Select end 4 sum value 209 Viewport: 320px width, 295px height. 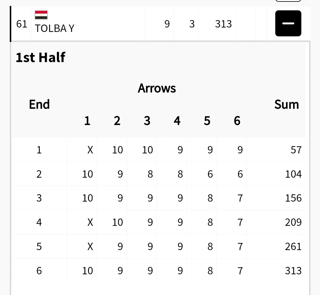293,222
